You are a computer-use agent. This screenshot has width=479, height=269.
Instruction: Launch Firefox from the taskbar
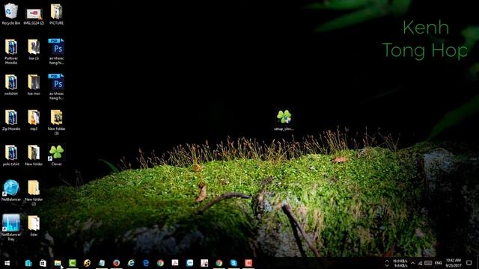[116, 263]
